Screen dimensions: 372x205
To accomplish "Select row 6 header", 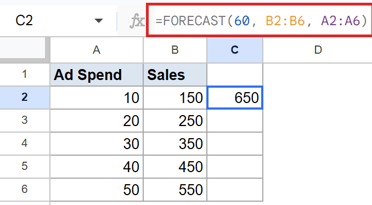I will [25, 189].
